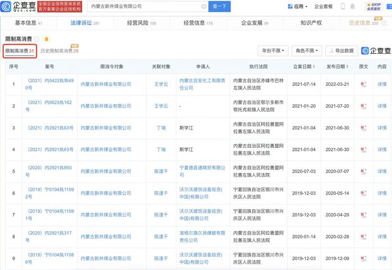Click the info icon beside 限制高消费 heading
This screenshot has width=392, height=270.
tap(37, 39)
